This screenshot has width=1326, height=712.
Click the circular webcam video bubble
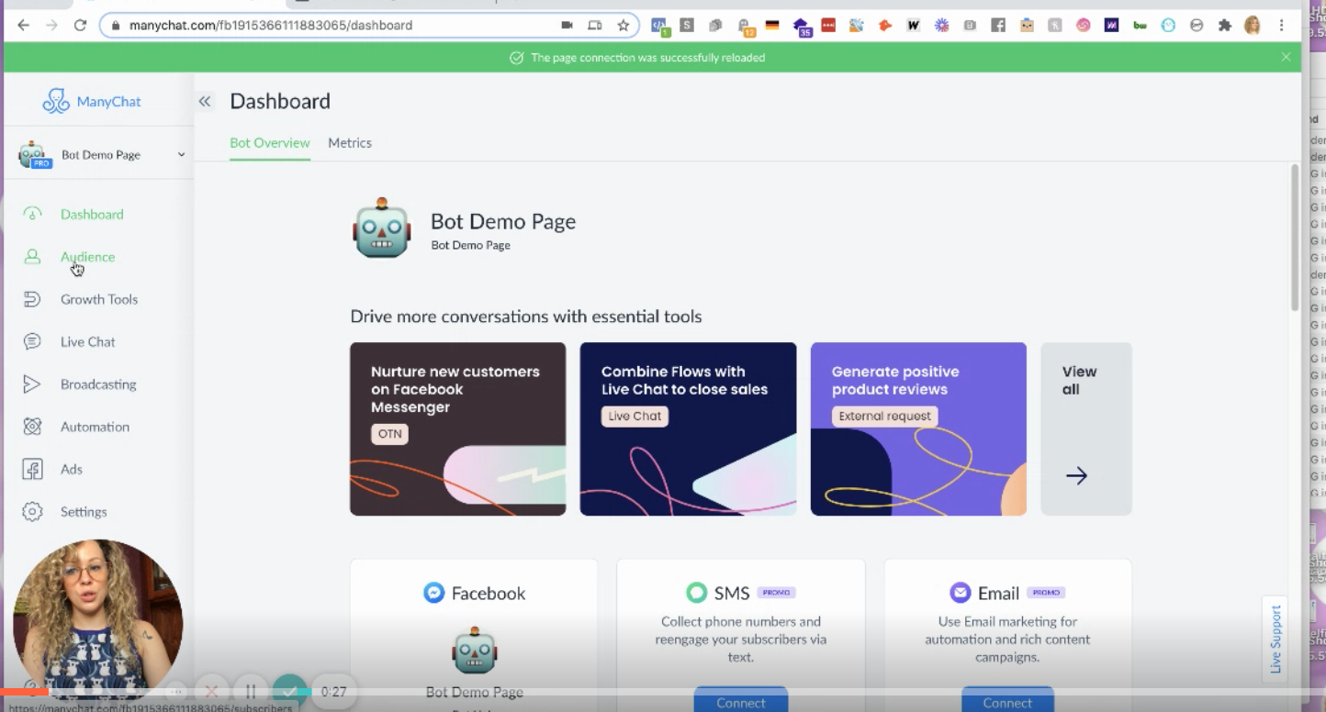click(97, 622)
